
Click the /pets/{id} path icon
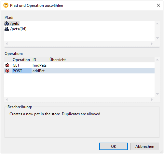click(7, 29)
